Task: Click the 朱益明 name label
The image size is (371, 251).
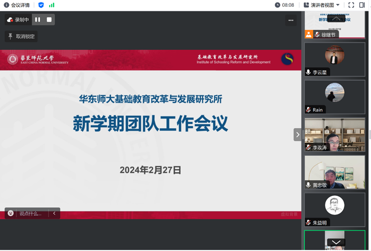Action: tap(320, 223)
